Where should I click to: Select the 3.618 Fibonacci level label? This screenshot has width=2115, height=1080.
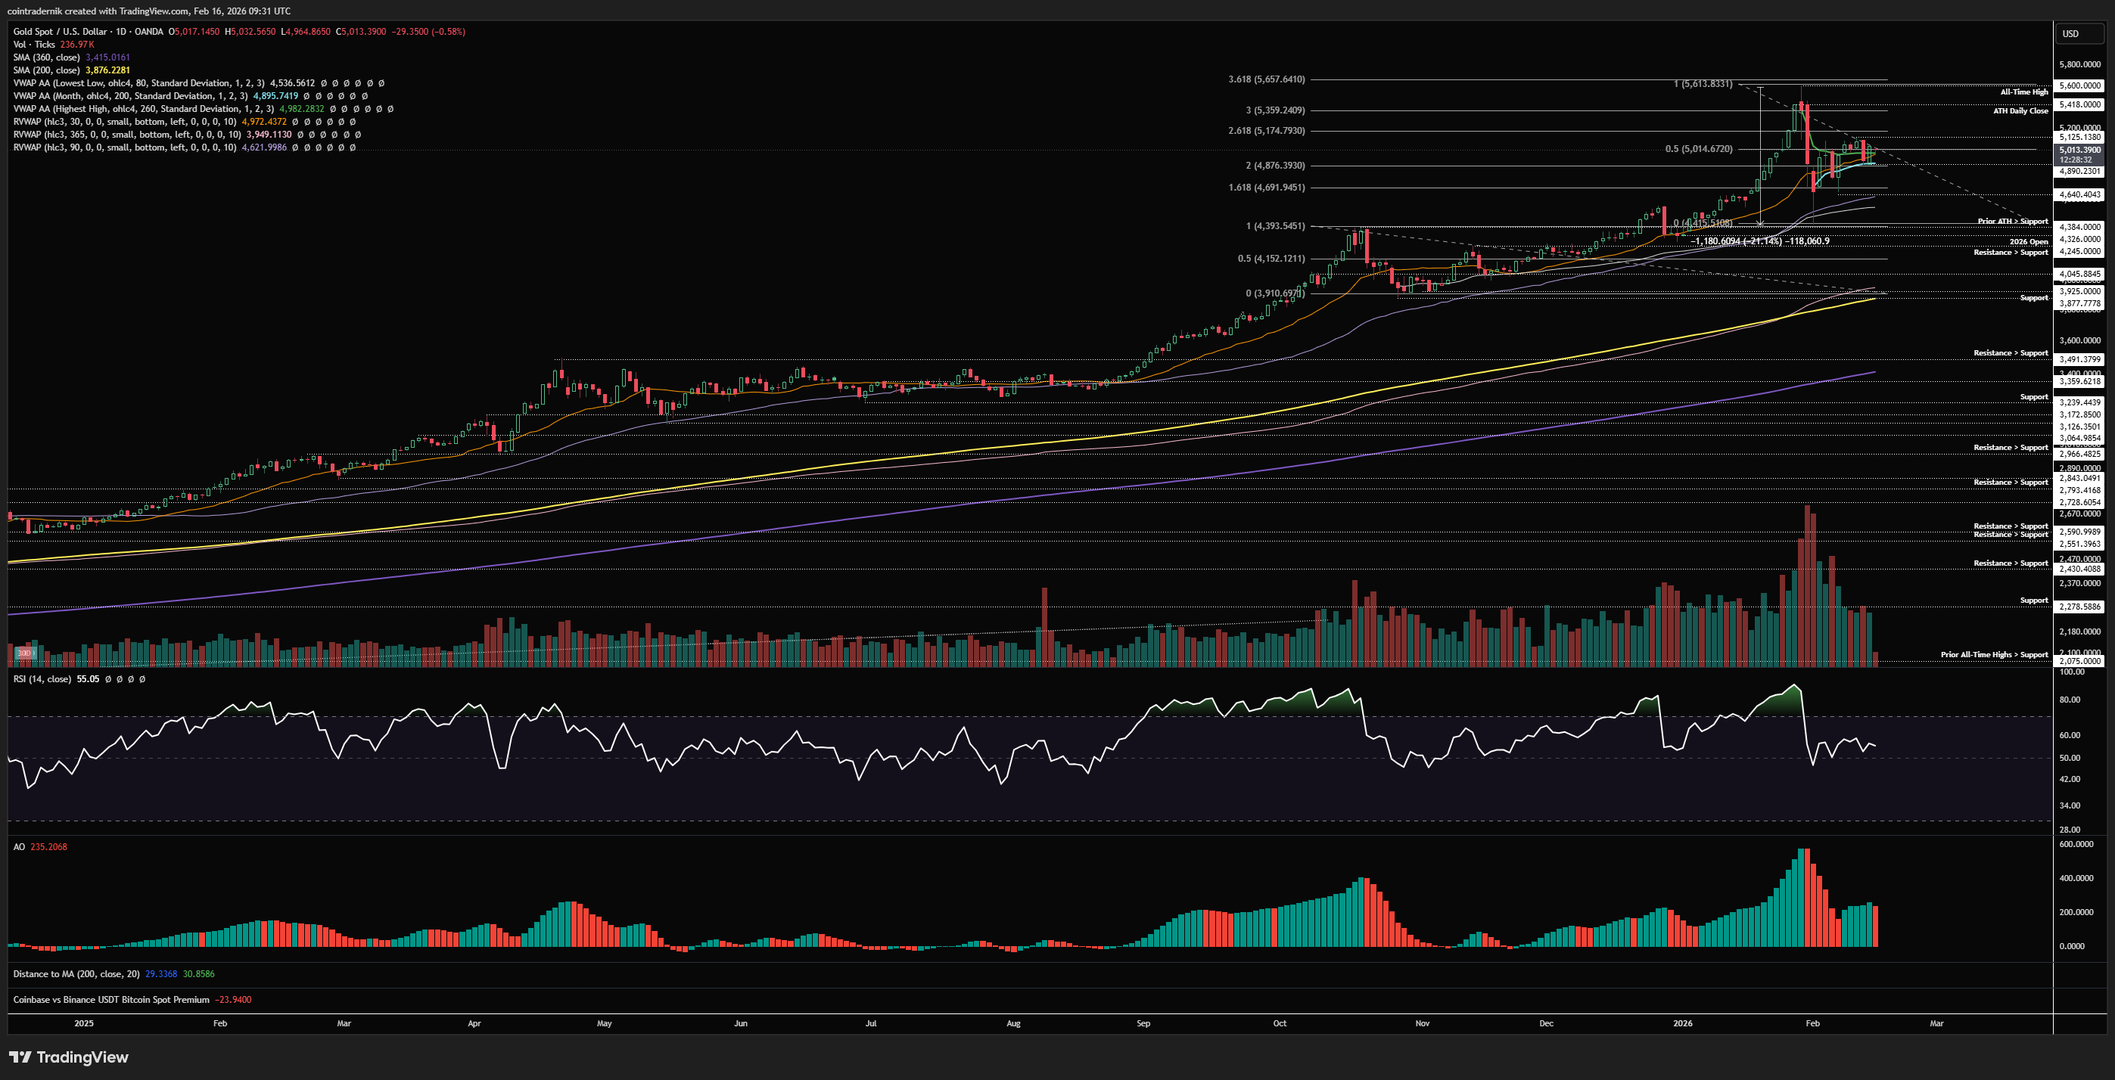coord(1265,79)
